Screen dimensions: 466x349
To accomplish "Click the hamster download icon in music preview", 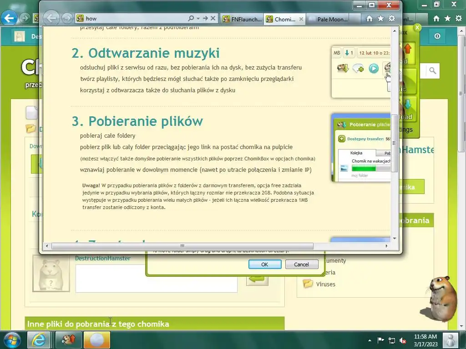I will [x=343, y=69].
